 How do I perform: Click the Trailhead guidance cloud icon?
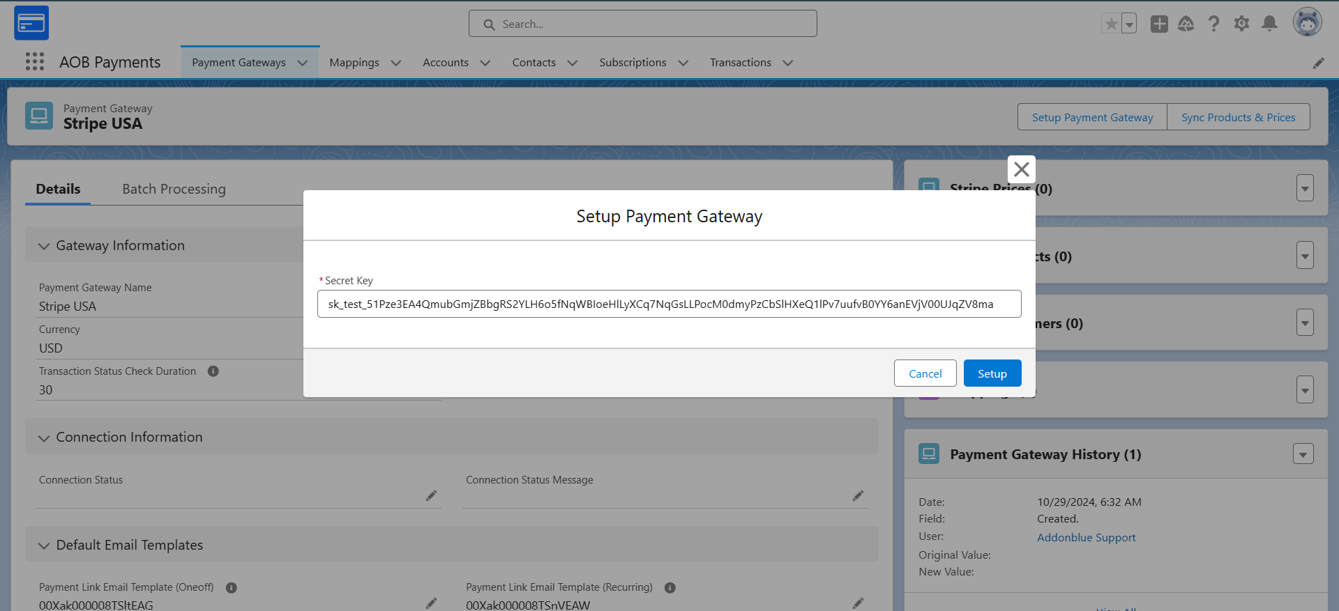1186,24
